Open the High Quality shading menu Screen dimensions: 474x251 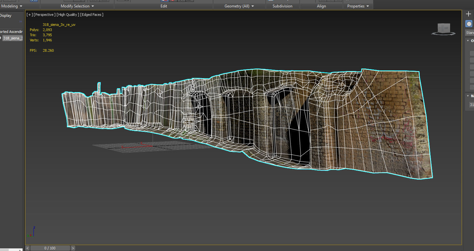[68, 15]
